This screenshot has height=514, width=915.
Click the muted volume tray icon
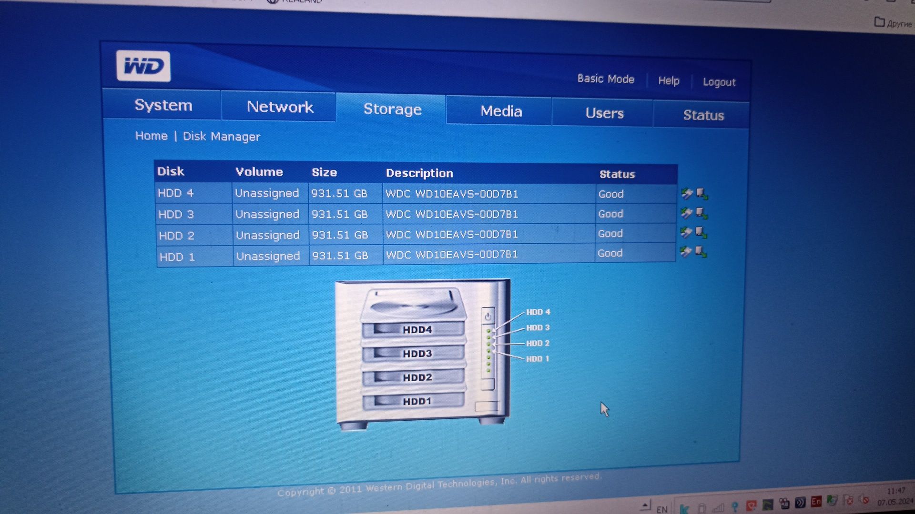864,499
